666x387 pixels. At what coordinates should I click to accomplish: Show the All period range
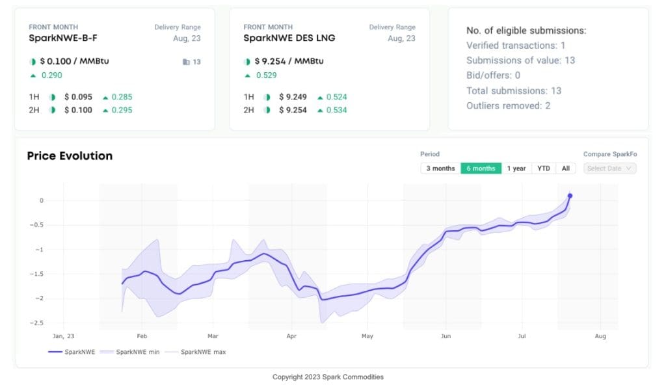[566, 168]
